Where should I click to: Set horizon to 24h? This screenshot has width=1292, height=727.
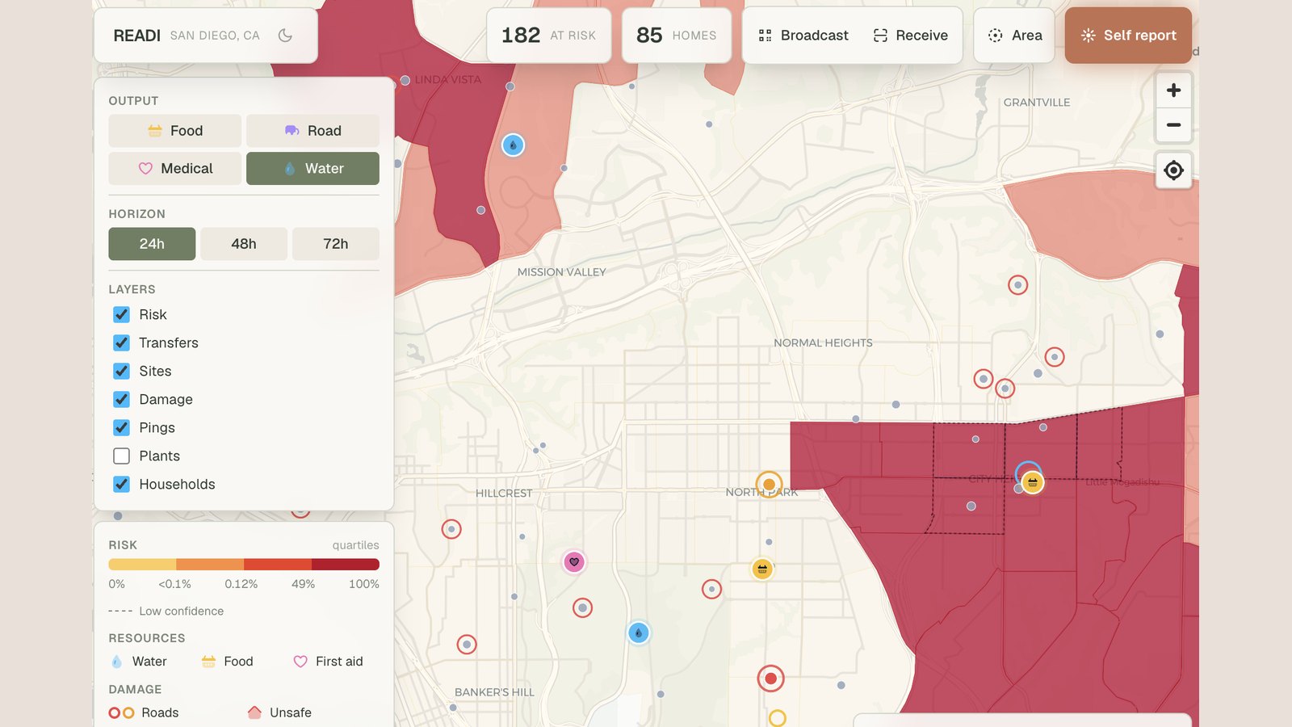(x=152, y=244)
